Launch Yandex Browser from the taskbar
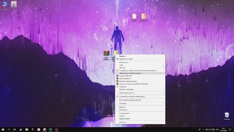234x132 pixels. click(x=39, y=129)
